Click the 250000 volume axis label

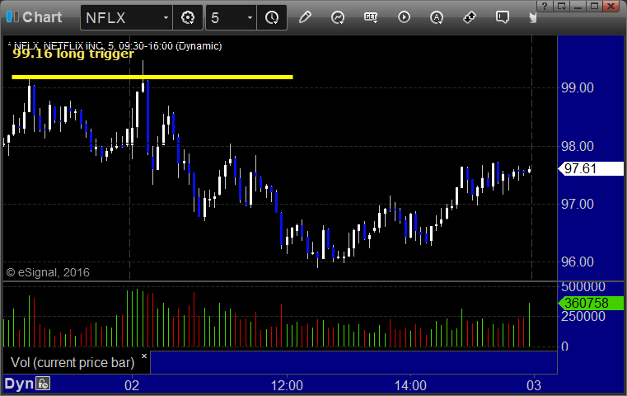point(583,316)
